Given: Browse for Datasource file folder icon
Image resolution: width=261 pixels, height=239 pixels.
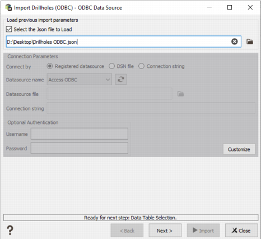Looking at the screenshot, I should click(180, 94).
